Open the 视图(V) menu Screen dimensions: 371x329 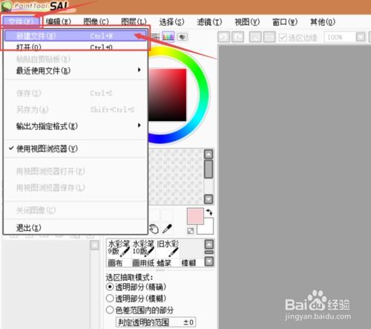click(247, 22)
